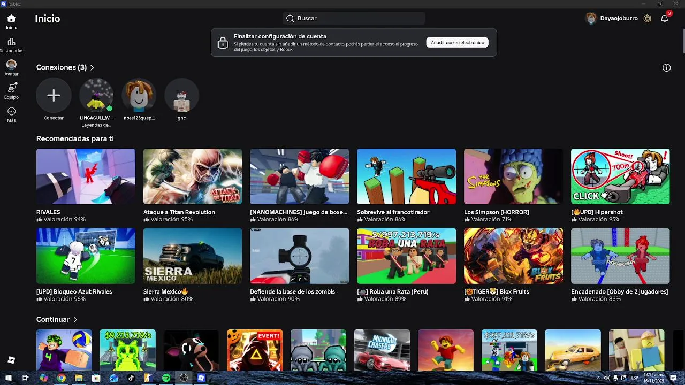Open RIVALES game title link
Screen dimensions: 685x385
click(48, 212)
